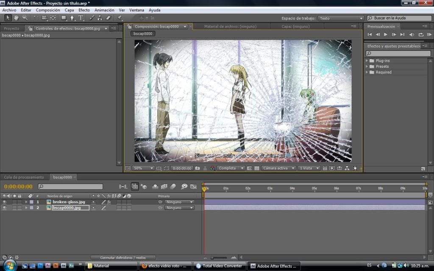Viewport: 434px width, 271px height.
Task: Click the mute audio speaker in Preview panel
Action: coord(412,35)
